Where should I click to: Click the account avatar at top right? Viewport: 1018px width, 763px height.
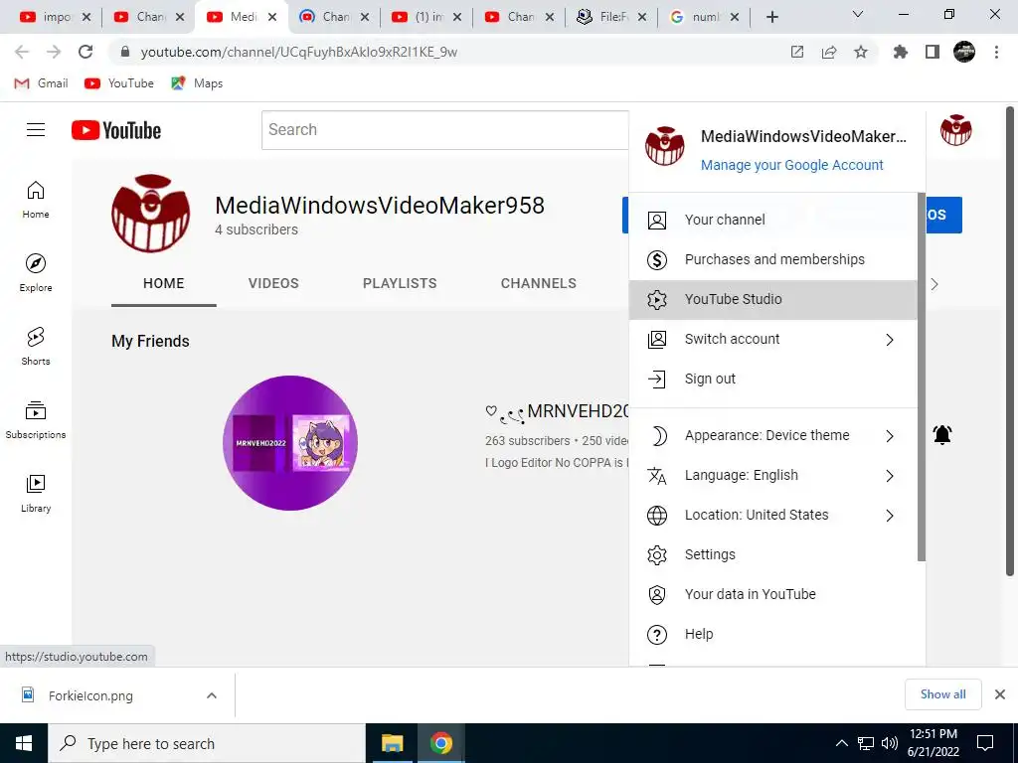[955, 130]
